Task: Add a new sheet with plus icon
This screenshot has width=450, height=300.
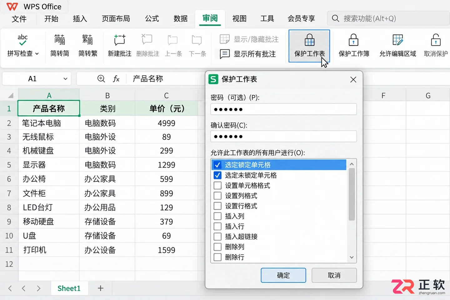Action: 100,288
